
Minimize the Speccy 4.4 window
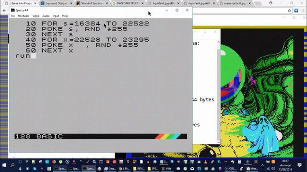167,10
